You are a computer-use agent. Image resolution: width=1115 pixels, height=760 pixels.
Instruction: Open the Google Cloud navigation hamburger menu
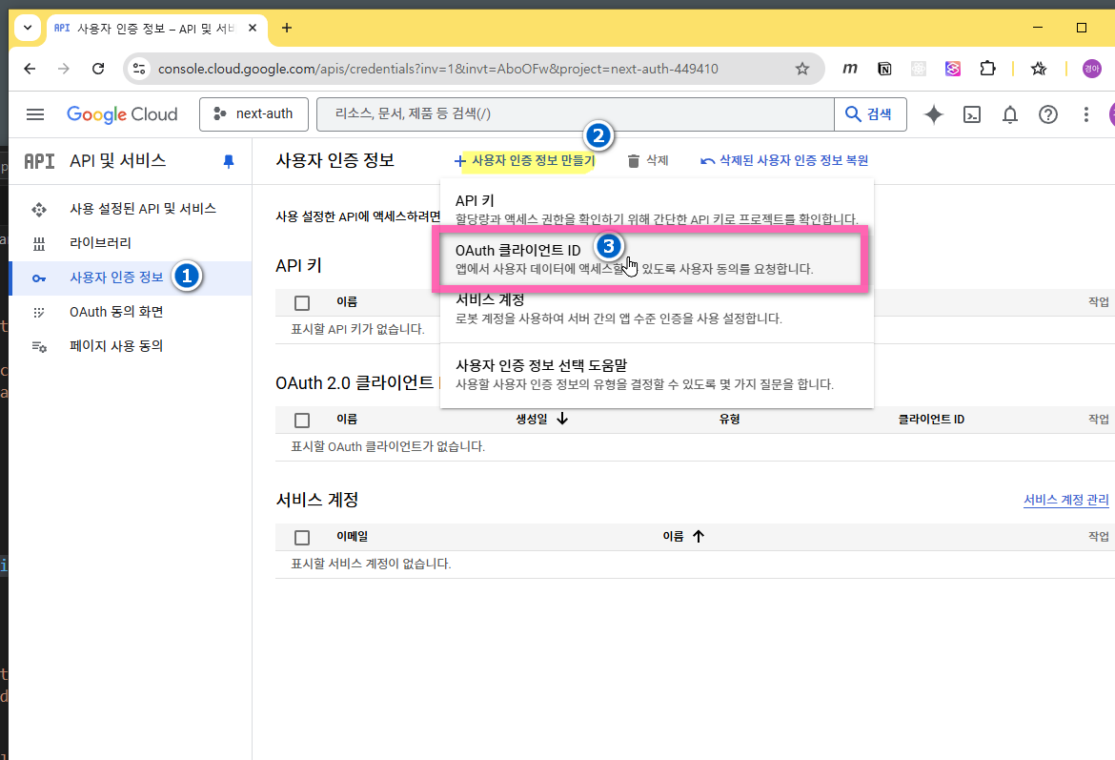[x=35, y=114]
